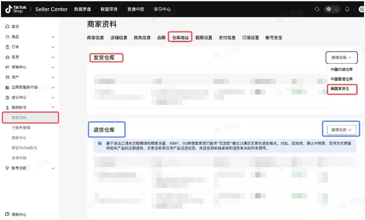365x220 pixels.
Task: Open 直播中控 in top navigation
Action: [136, 9]
